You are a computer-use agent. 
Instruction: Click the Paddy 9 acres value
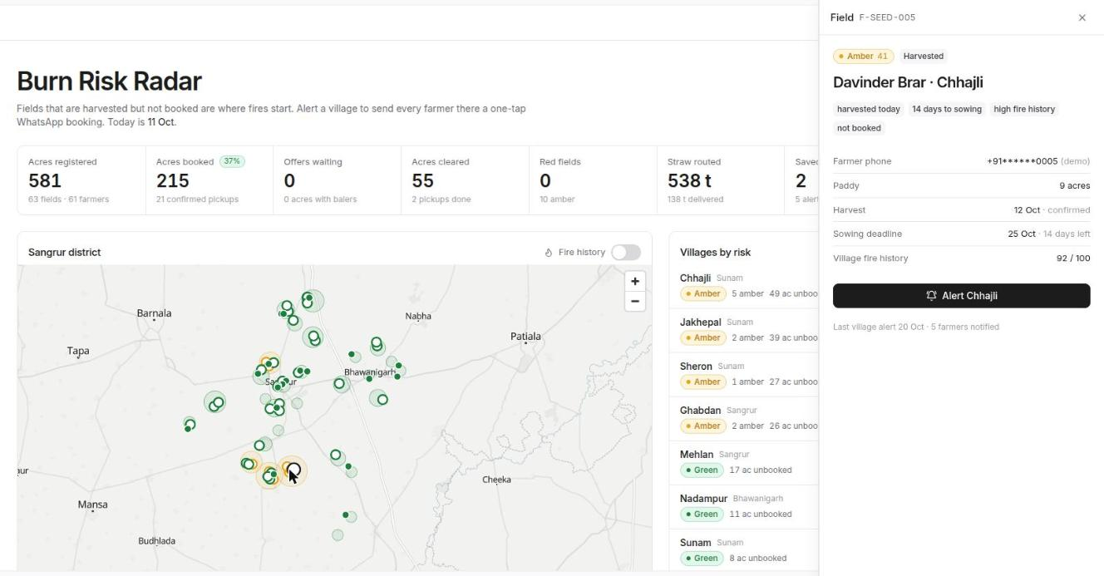click(x=1074, y=185)
